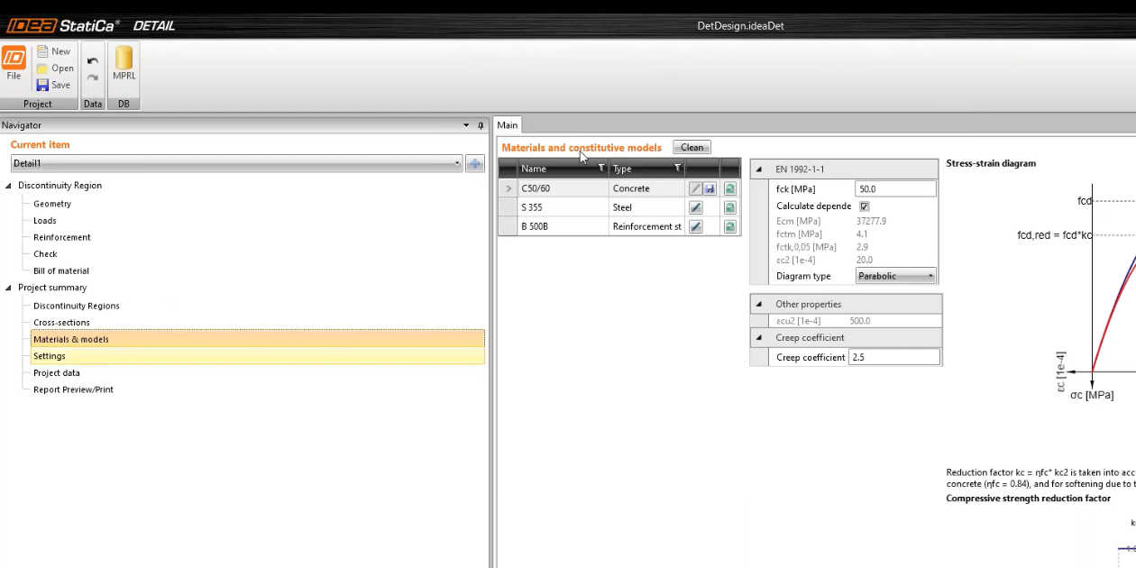Screen dimensions: 1136x568
Task: Click replace icon for B 500B row
Action: [x=729, y=226]
